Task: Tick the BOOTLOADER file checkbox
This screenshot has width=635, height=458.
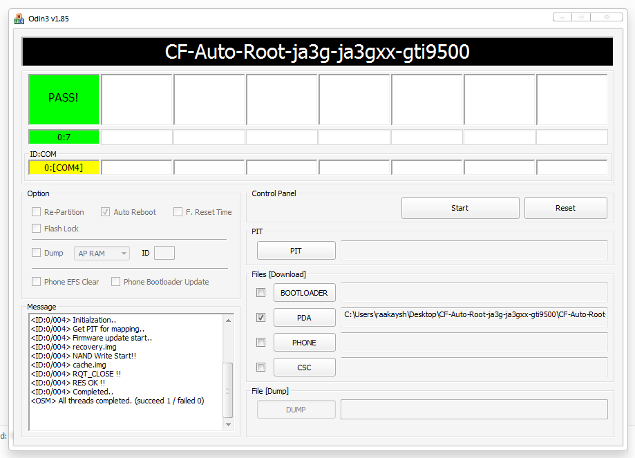Action: click(x=260, y=292)
